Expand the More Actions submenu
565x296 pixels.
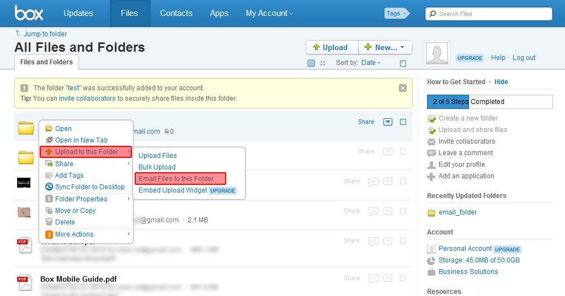click(129, 234)
